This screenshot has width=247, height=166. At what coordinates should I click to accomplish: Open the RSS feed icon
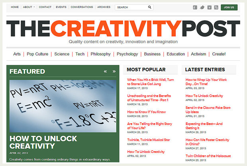pyautogui.click(x=216, y=8)
